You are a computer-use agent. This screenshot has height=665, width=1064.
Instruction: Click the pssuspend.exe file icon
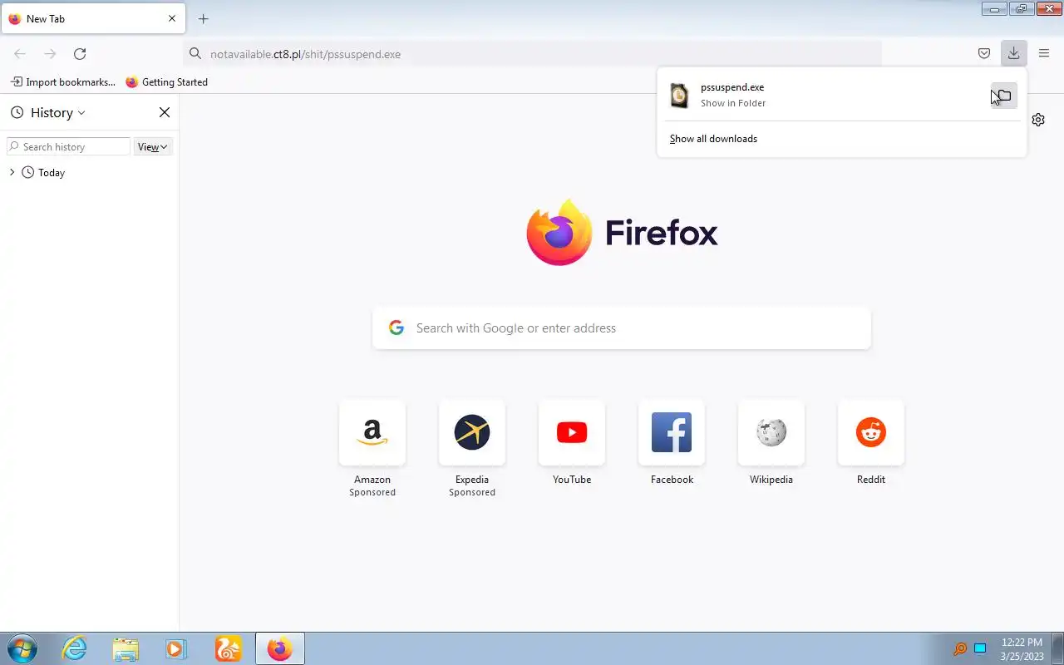tap(679, 96)
